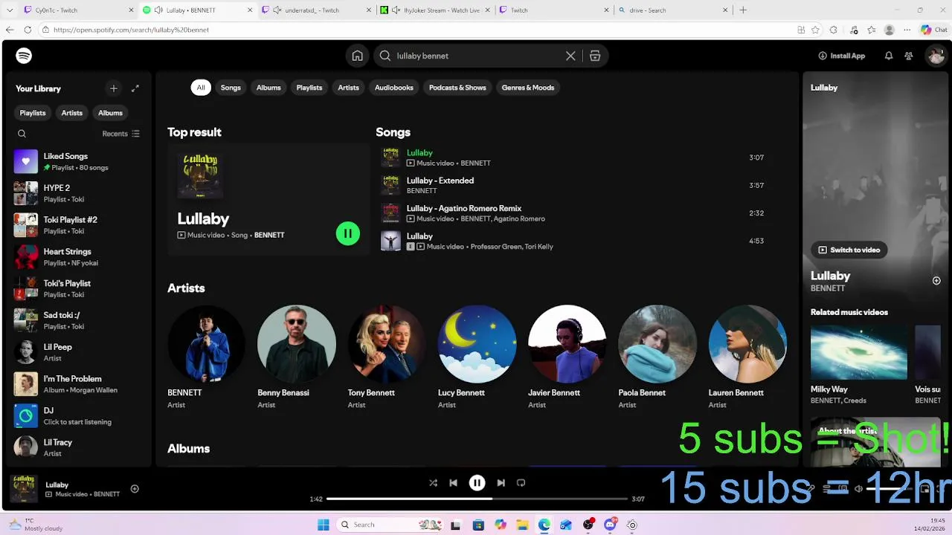The height and width of the screenshot is (535, 952).
Task: Reload the browser page
Action: coord(28,30)
